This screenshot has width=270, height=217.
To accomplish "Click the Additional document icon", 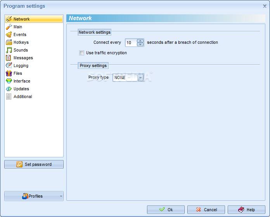I will click(9, 96).
